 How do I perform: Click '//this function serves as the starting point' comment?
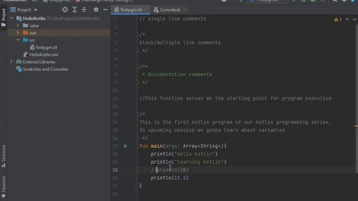tap(235, 98)
